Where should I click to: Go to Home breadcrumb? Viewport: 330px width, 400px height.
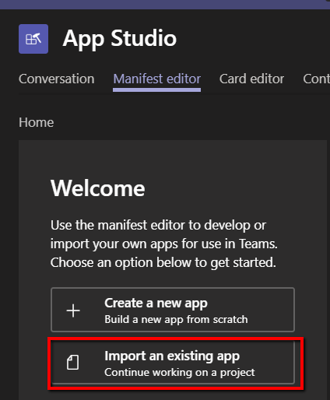(37, 122)
